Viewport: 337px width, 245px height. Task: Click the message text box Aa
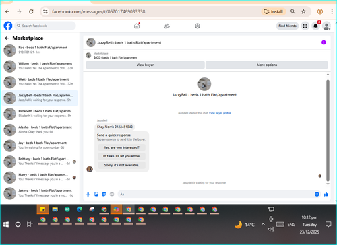[x=216, y=195]
